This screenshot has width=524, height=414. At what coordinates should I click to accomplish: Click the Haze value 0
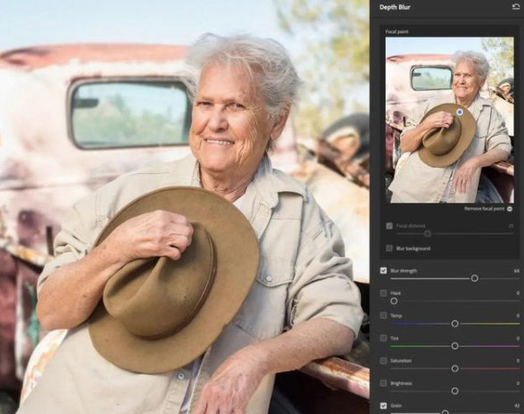tap(518, 293)
